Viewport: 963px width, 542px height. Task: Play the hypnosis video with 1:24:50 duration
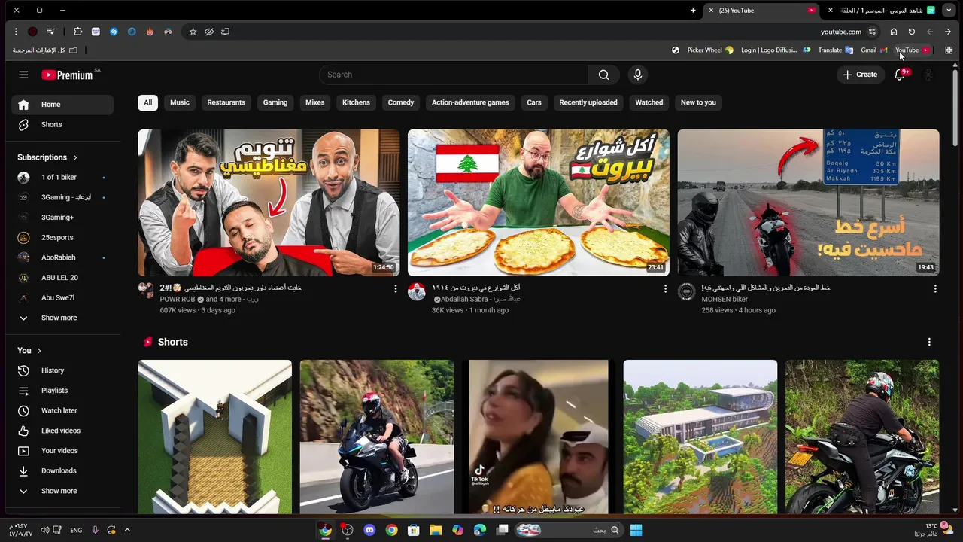coord(269,202)
